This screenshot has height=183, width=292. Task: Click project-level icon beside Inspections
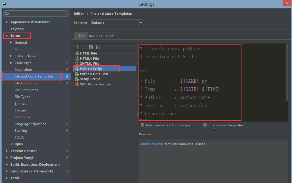click(x=67, y=69)
